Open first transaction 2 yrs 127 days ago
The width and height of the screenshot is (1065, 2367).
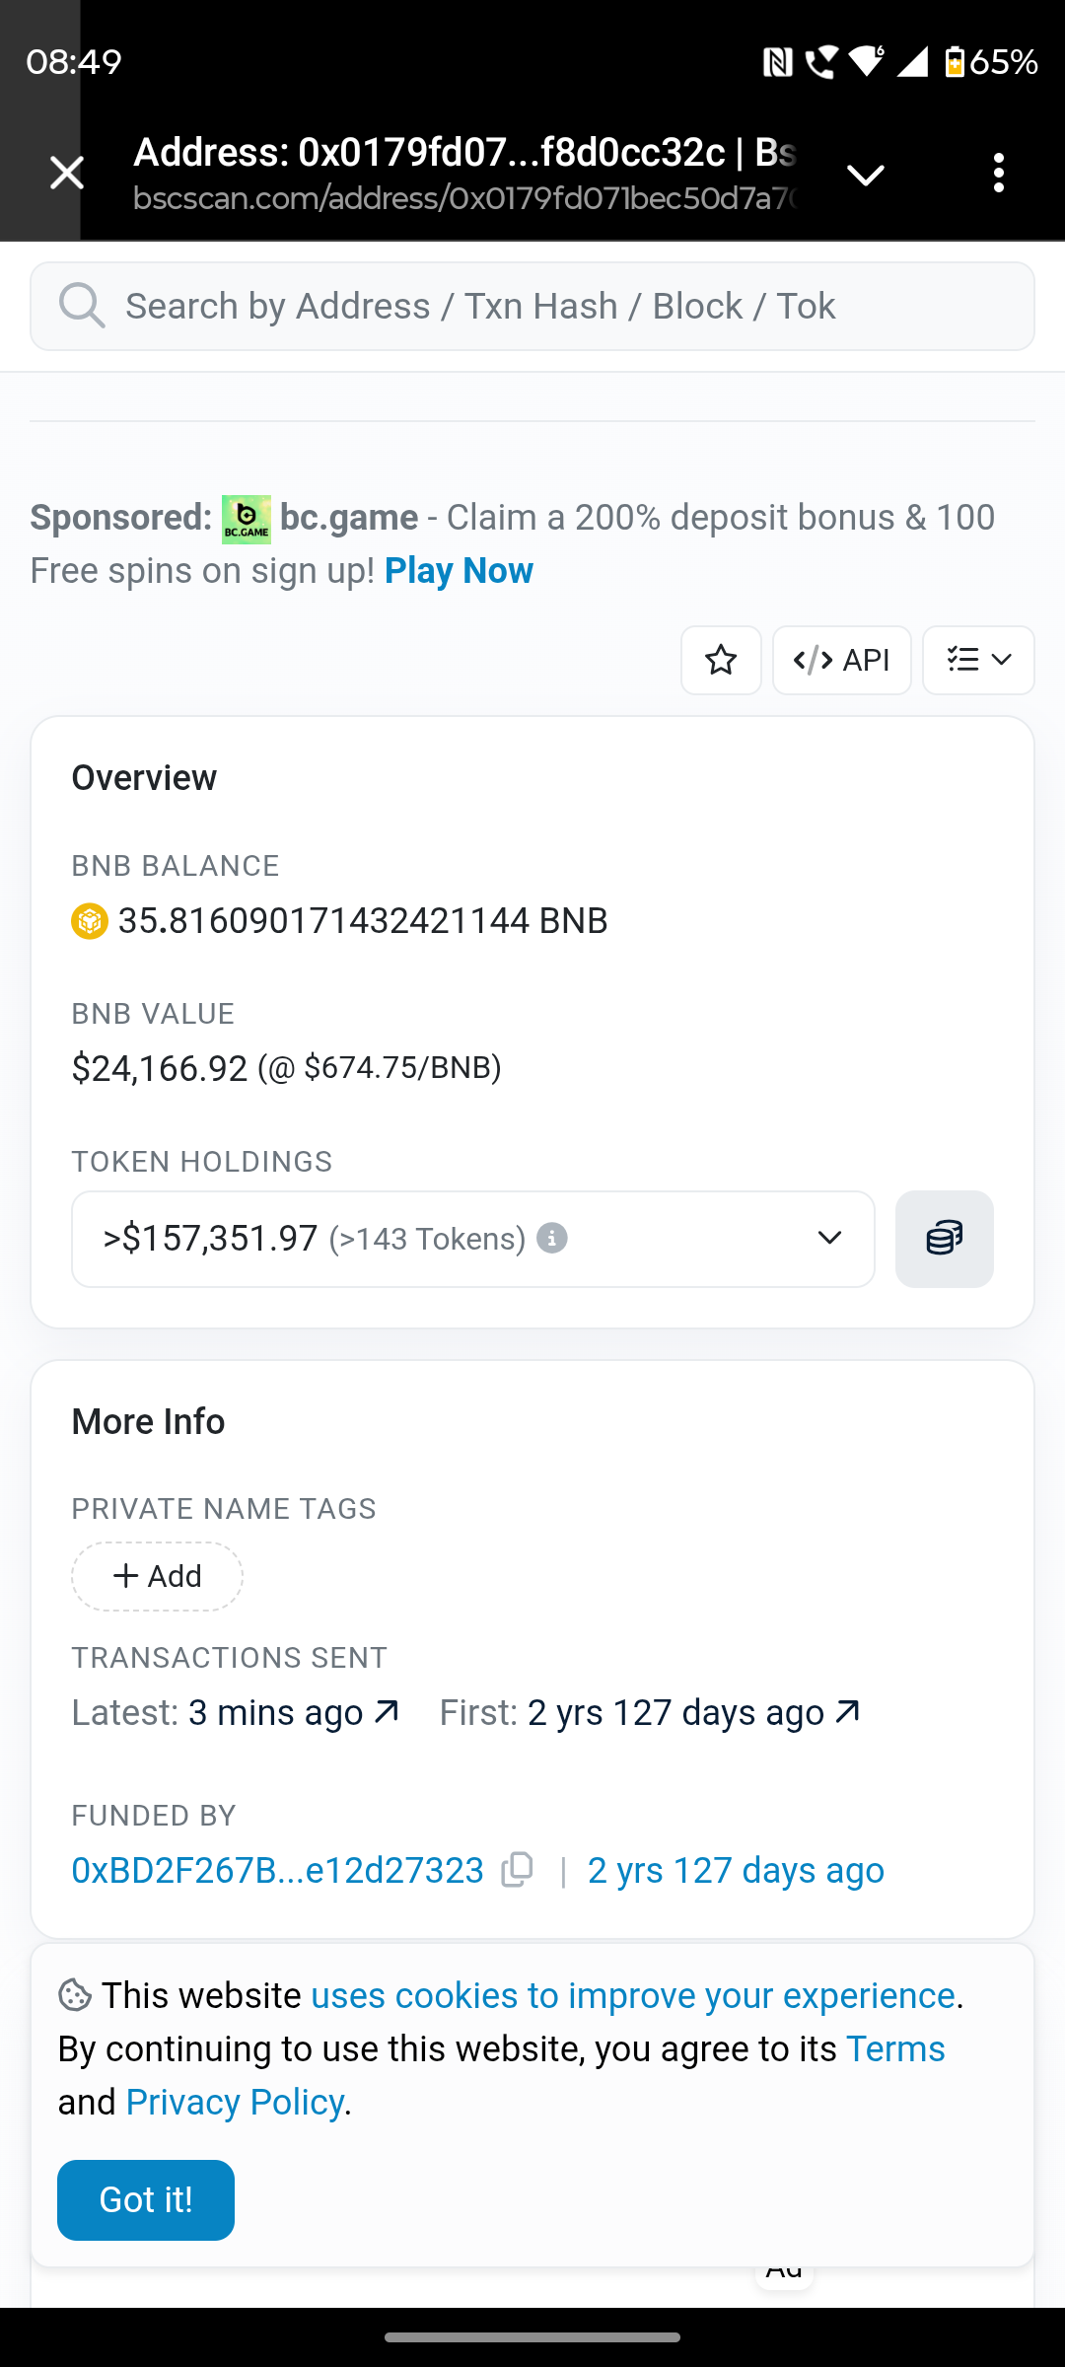pyautogui.click(x=694, y=1713)
